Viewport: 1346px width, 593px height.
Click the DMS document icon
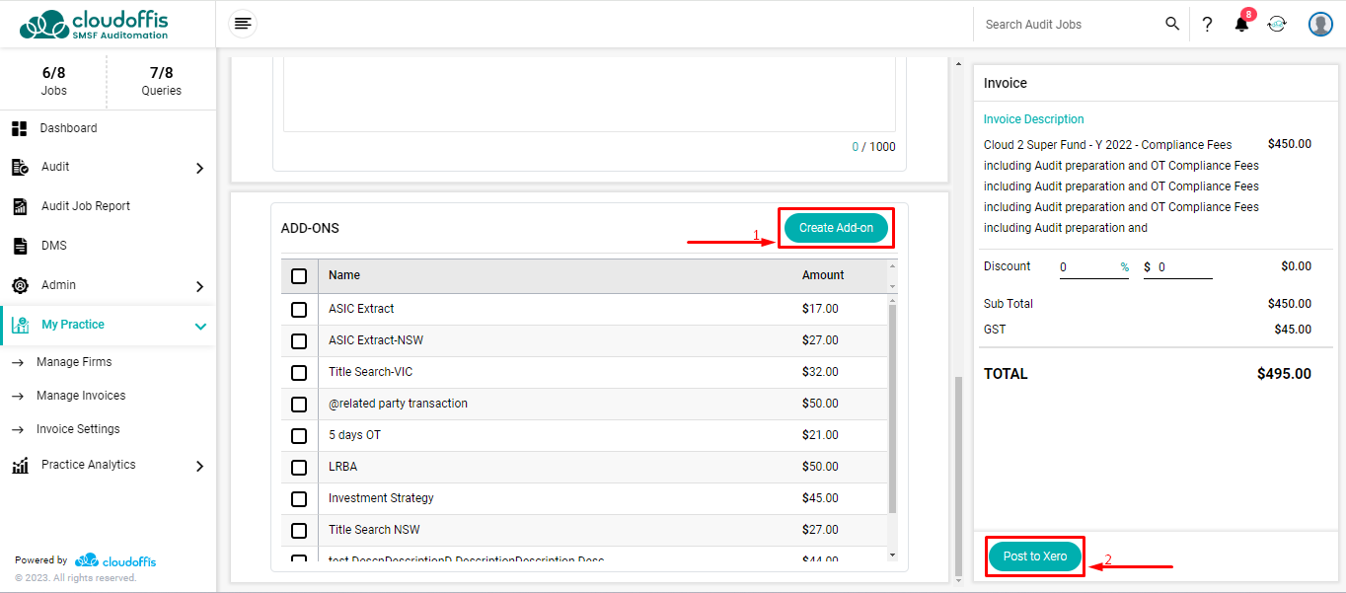coord(19,246)
